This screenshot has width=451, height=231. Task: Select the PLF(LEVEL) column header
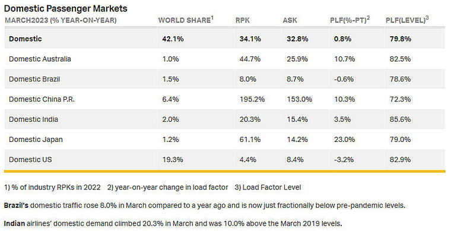pyautogui.click(x=407, y=20)
